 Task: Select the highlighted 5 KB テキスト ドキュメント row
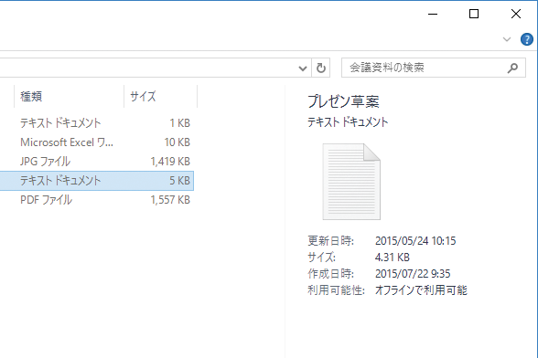(x=97, y=181)
